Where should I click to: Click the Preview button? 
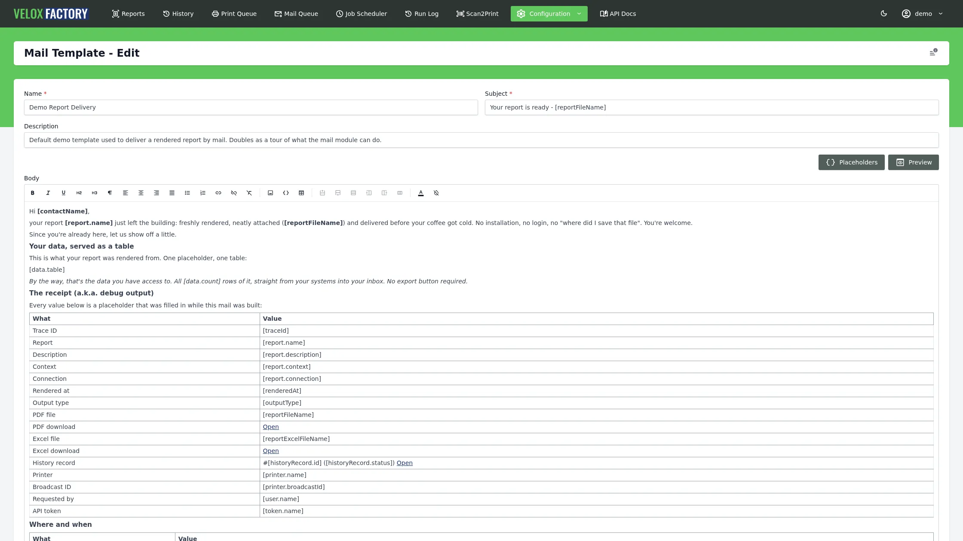913,162
